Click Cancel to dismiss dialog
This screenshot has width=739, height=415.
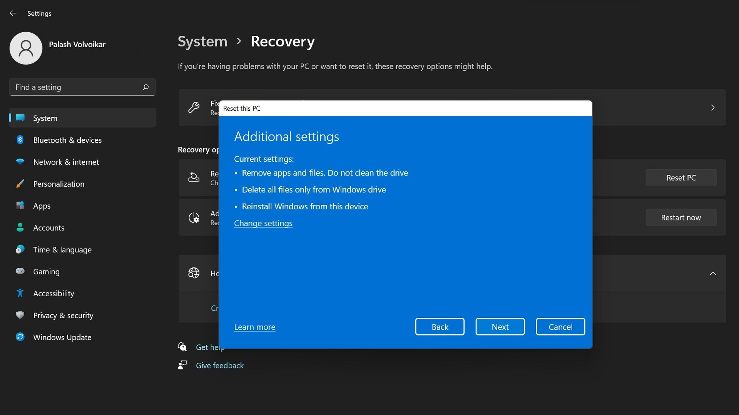(560, 326)
